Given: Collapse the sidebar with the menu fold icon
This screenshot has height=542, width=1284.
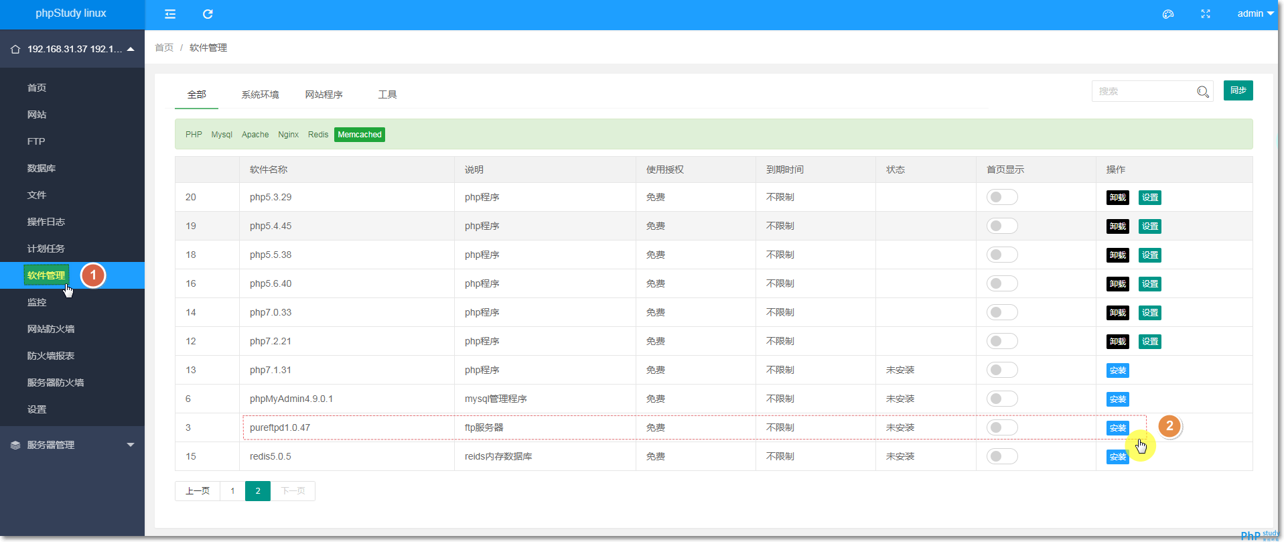Looking at the screenshot, I should 170,14.
